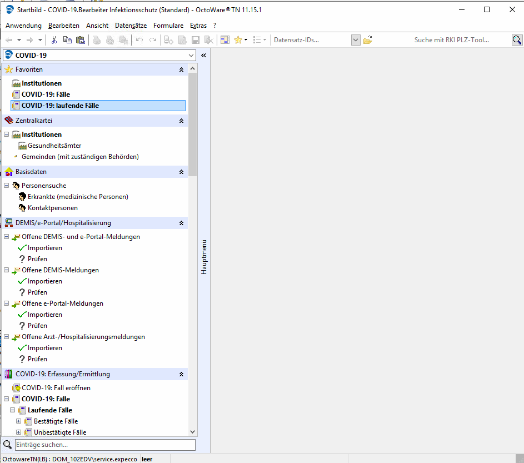Expand the Bestätigte Fälle tree node
Screen dimensions: 524x463
(x=19, y=421)
